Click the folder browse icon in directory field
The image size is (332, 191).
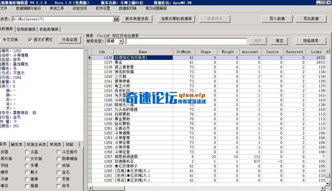[x=116, y=19]
